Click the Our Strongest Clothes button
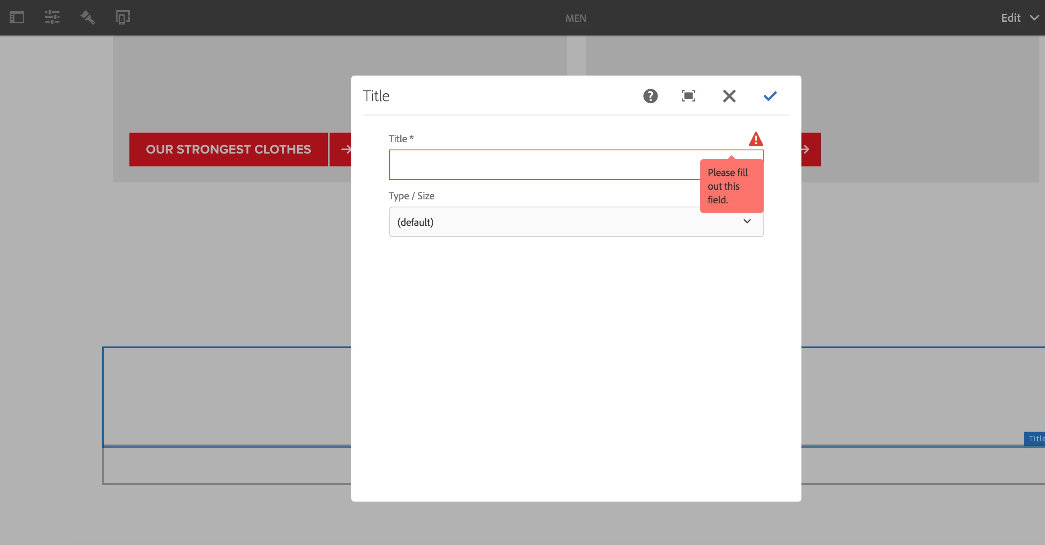Image resolution: width=1045 pixels, height=545 pixels. click(228, 150)
